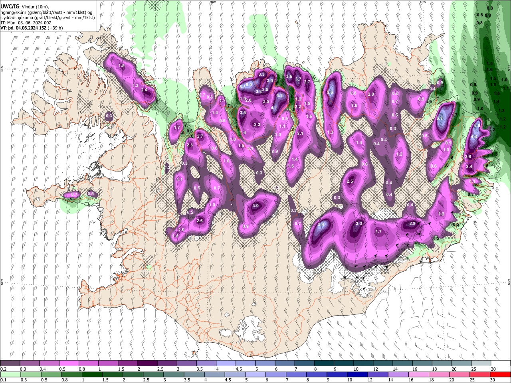Click the 2.2 snowfall value on the map
The width and height of the screenshot is (511, 383).
(x=297, y=107)
